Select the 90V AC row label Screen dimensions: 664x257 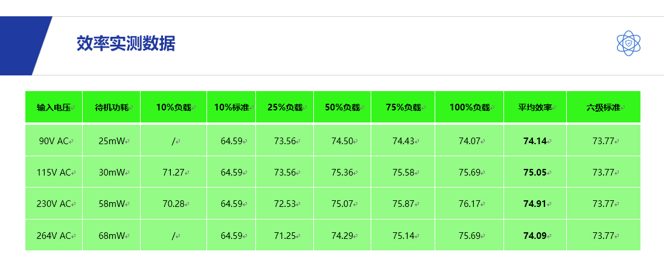[54, 141]
